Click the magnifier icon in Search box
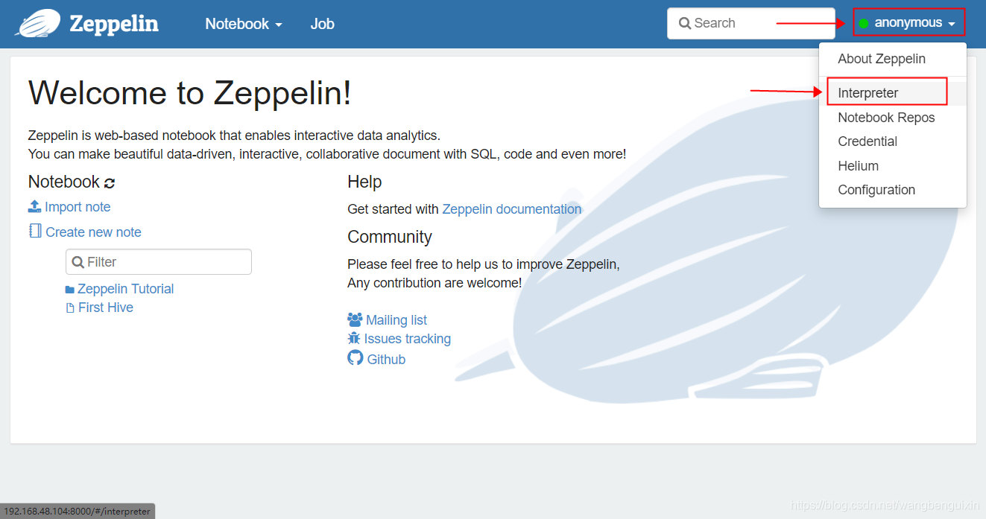This screenshot has width=986, height=519. [685, 23]
